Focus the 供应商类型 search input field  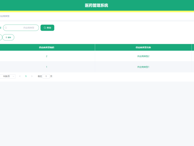click(x=21, y=28)
